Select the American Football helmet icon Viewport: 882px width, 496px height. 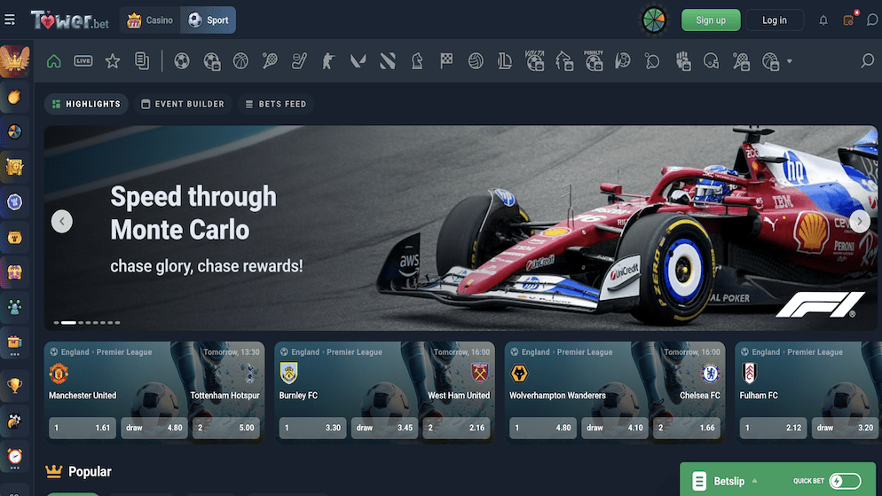[711, 60]
